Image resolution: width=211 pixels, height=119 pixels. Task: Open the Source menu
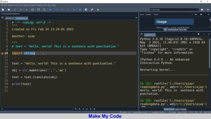16,5
